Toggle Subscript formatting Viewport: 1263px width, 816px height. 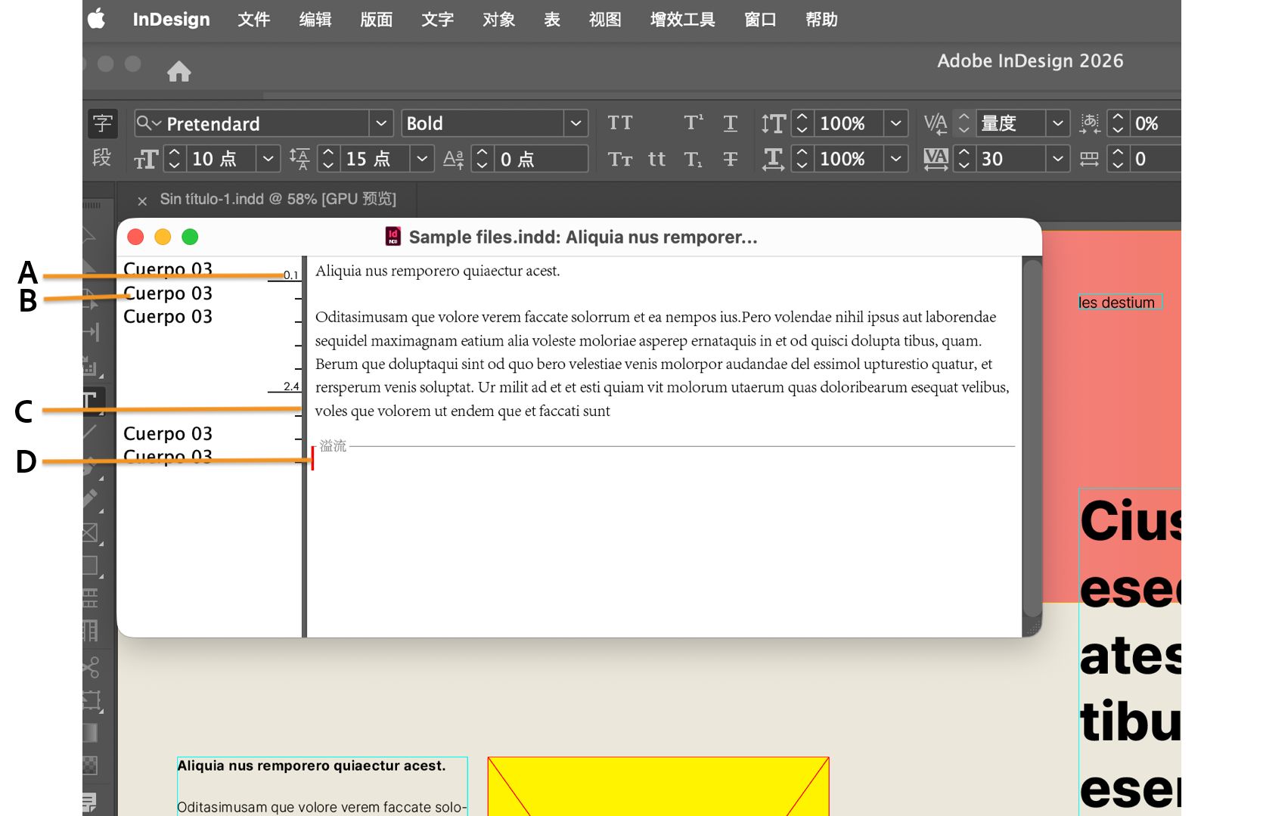[x=693, y=159]
